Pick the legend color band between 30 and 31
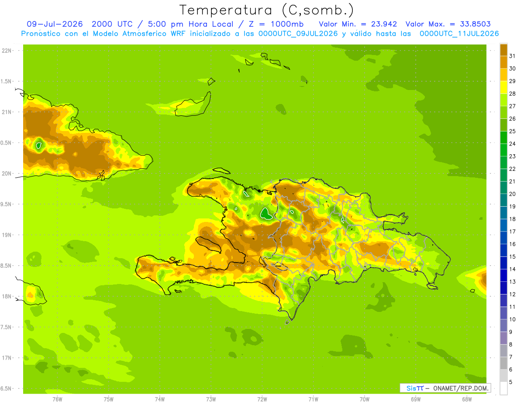 pyautogui.click(x=503, y=62)
